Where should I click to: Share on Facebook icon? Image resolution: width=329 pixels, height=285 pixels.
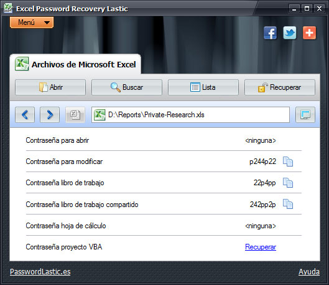point(271,33)
